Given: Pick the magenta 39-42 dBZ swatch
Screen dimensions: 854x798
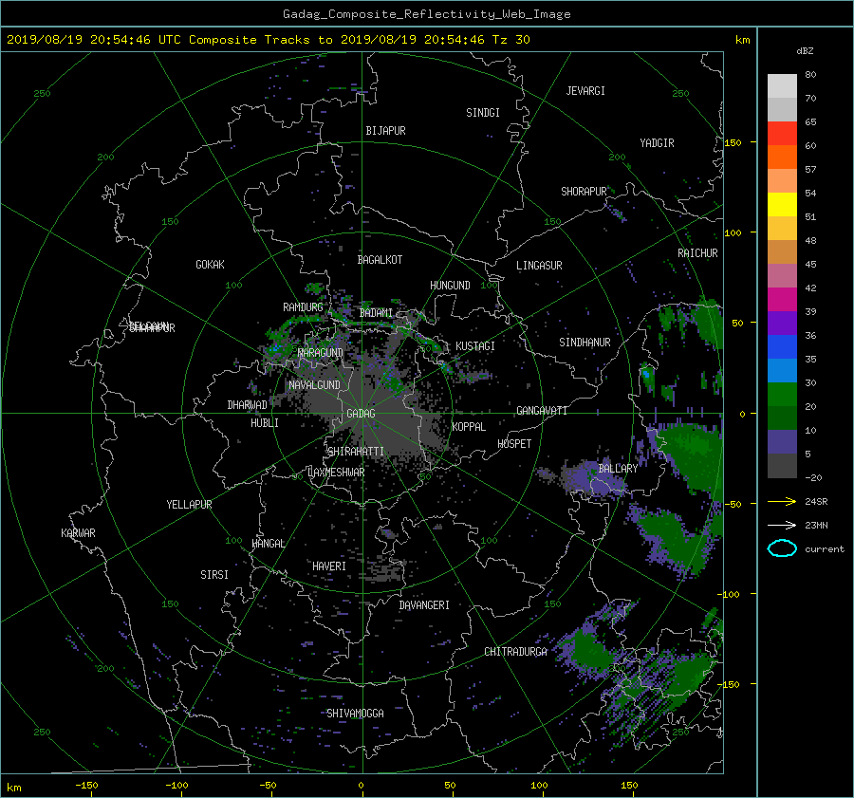Looking at the screenshot, I should (x=782, y=299).
